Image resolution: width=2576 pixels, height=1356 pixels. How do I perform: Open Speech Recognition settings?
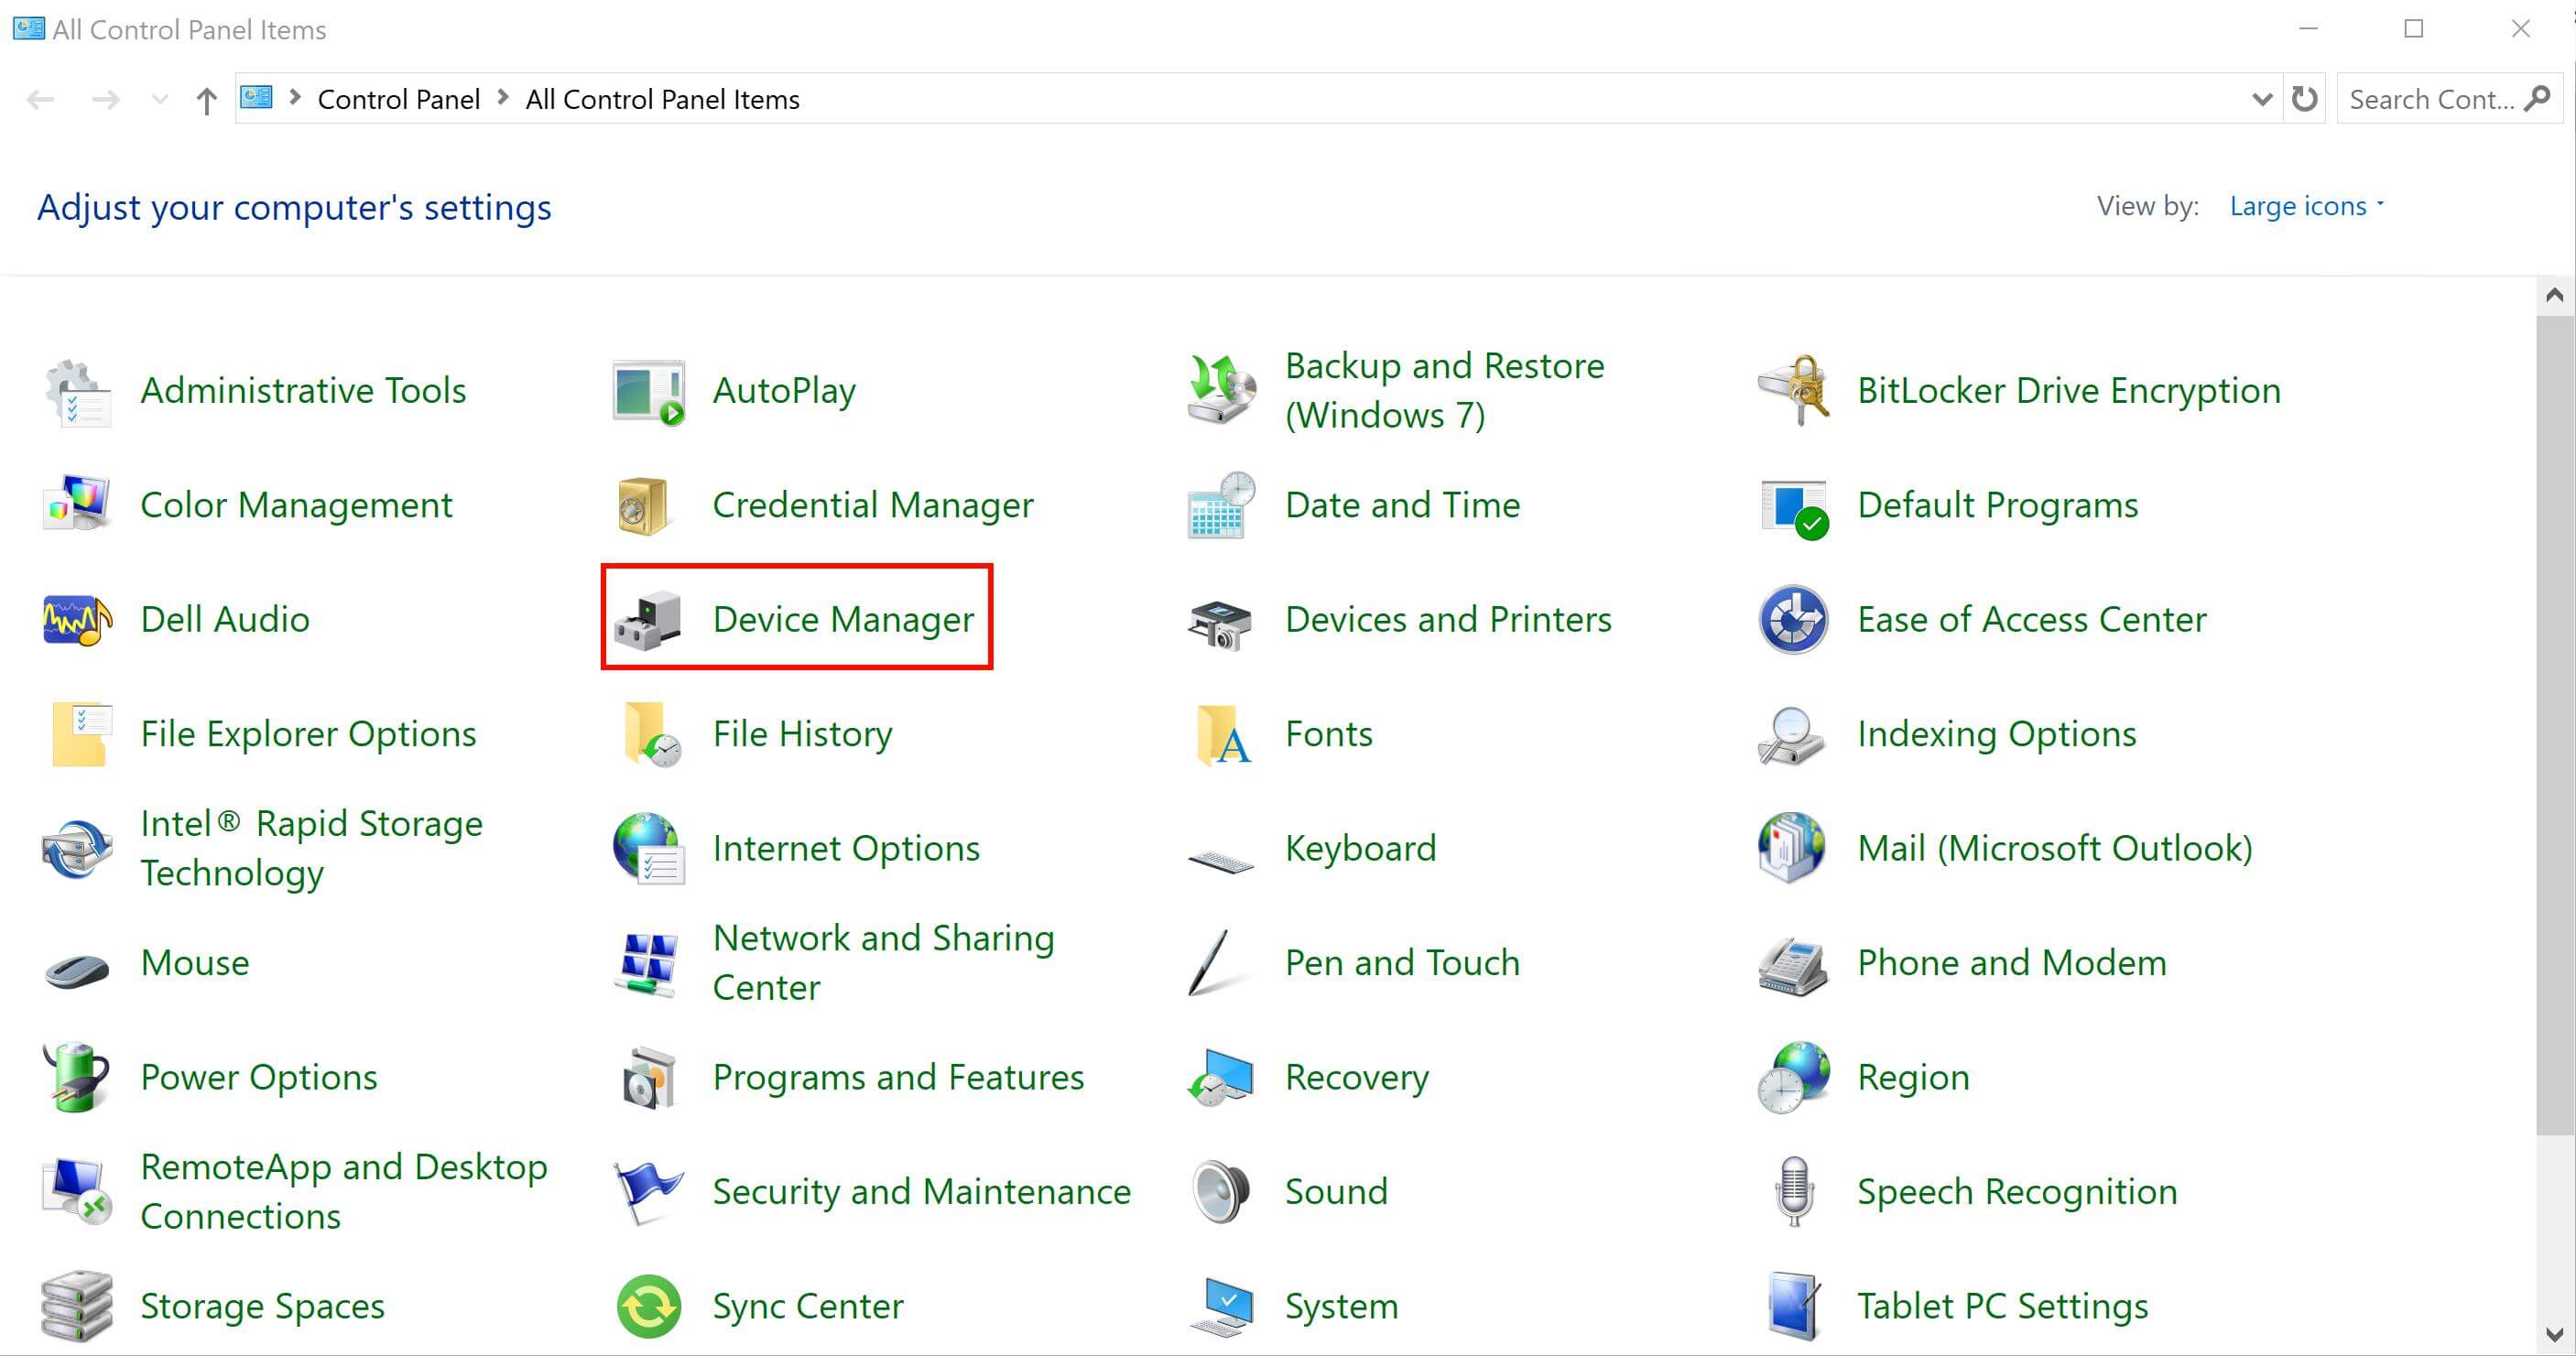click(2016, 1190)
